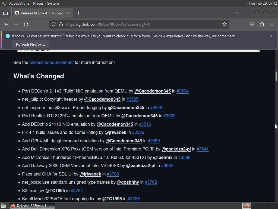Viewport: 278px width, 209px height.
Task: Open the Places menu
Action: pyautogui.click(x=38, y=3)
